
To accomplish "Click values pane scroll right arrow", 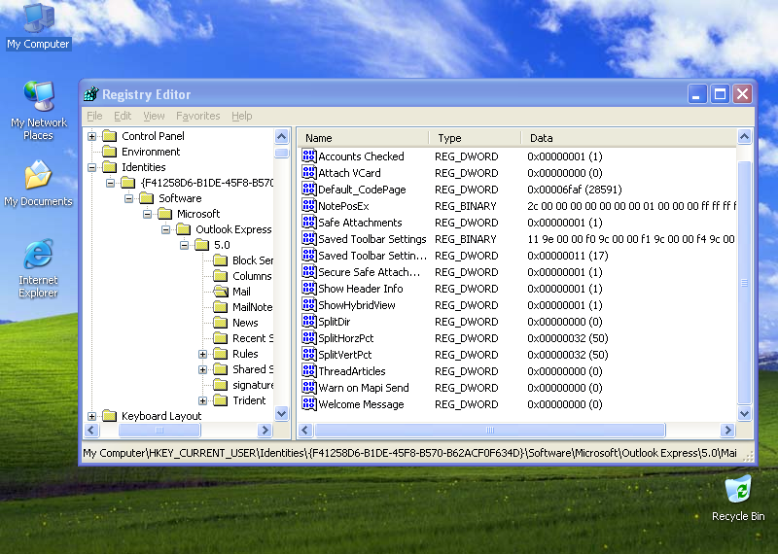I will [x=727, y=430].
